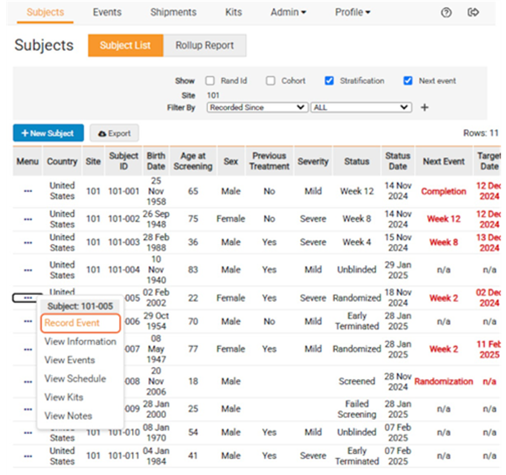The image size is (506, 475).
Task: Open menu dots for subject 101-001
Action: click(x=28, y=191)
